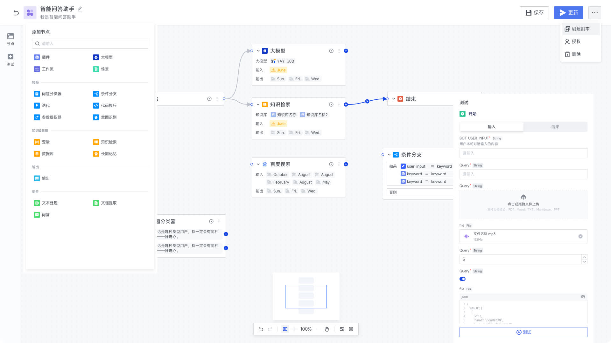
Task: Collapse the 百度搜索 node chevron
Action: [x=258, y=164]
